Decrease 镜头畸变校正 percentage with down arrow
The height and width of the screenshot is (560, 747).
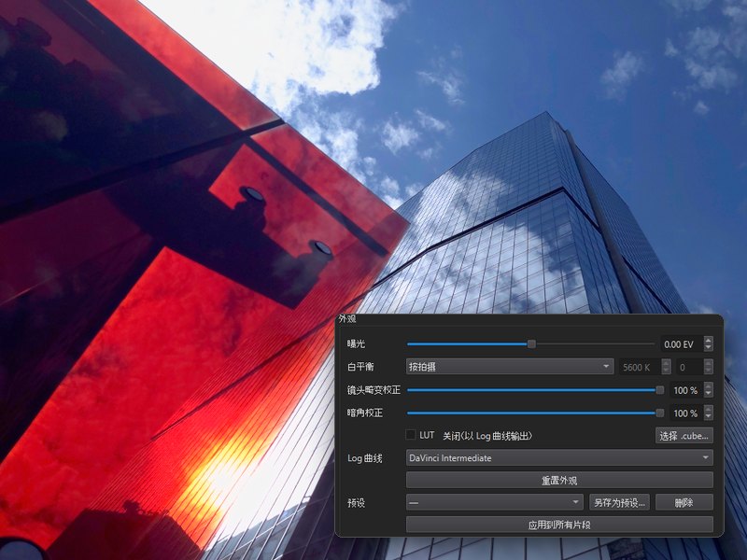coord(709,394)
